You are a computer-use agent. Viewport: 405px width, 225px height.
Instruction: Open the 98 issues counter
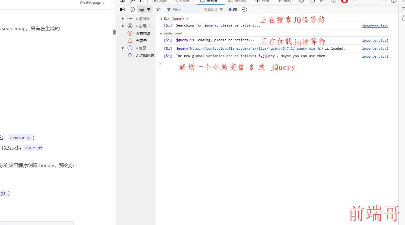[x=233, y=9]
